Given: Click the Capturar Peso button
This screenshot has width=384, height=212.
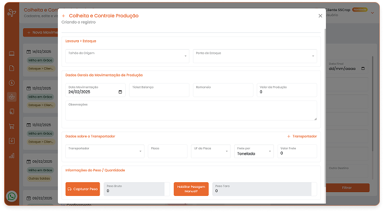Looking at the screenshot, I should click(x=82, y=189).
